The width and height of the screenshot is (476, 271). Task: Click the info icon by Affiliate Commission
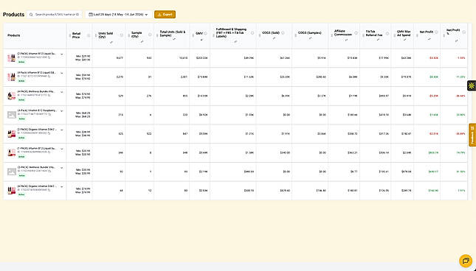click(356, 33)
